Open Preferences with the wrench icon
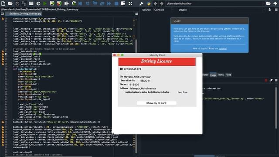Image resolution: width=279 pixels, height=157 pixels. [x=141, y=3]
